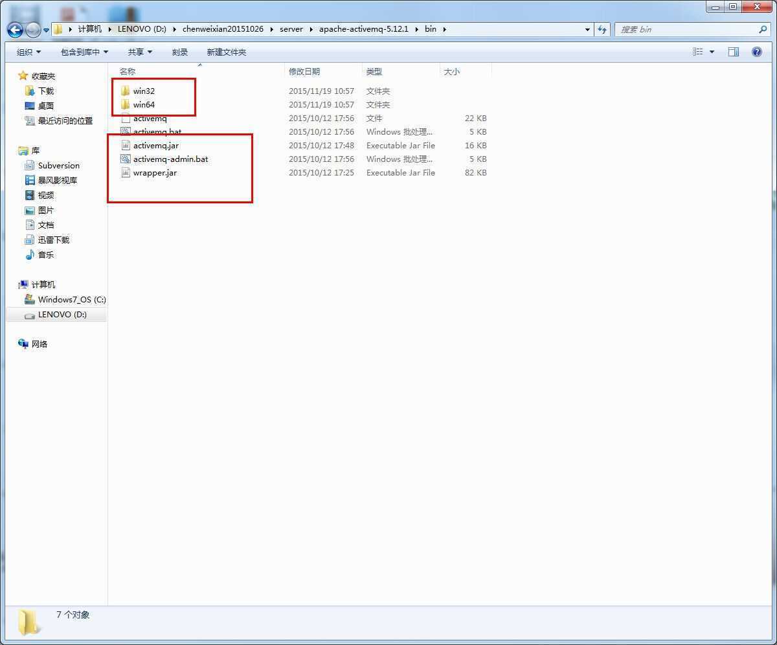Select the activemq file icon

coord(126,118)
